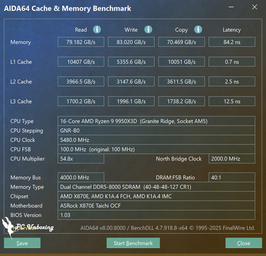This screenshot has width=266, height=256.
Task: Click the Save button
Action: coord(22,243)
